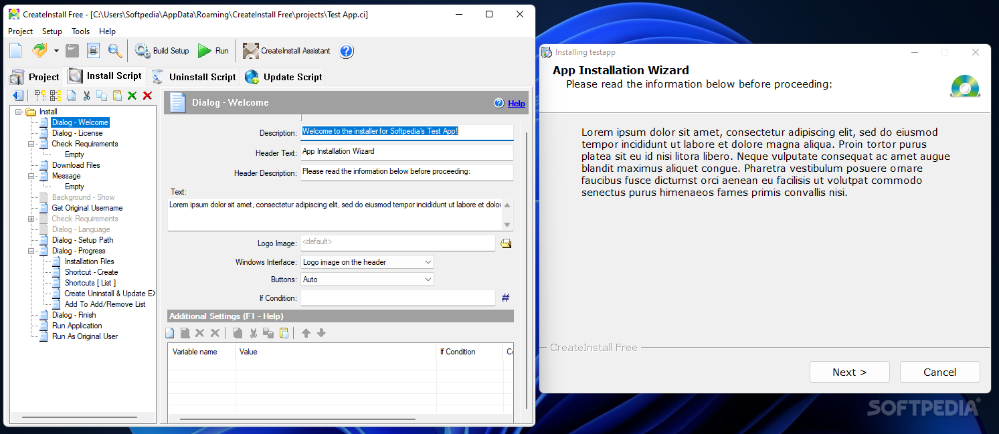This screenshot has height=434, width=999.
Task: Collapse the Install root folder node
Action: pyautogui.click(x=18, y=112)
